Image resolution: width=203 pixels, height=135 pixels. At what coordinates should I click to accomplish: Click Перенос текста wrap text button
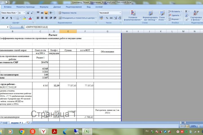coord(67,13)
